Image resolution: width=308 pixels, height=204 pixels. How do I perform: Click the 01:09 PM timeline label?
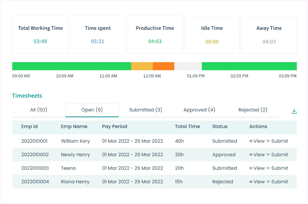(x=196, y=76)
